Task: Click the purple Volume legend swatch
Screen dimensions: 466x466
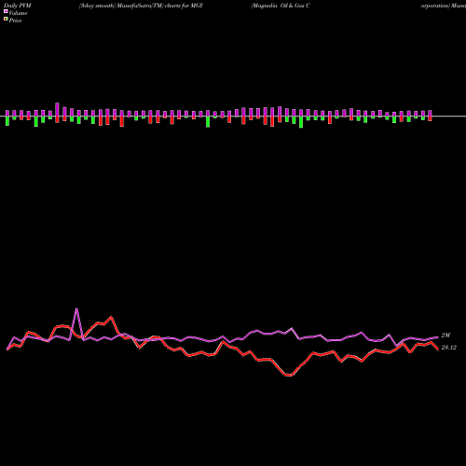Action: tap(6, 11)
